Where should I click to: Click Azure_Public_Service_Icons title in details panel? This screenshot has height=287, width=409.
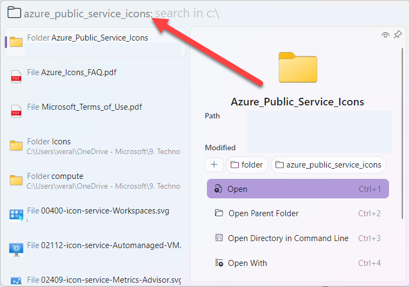pos(297,102)
